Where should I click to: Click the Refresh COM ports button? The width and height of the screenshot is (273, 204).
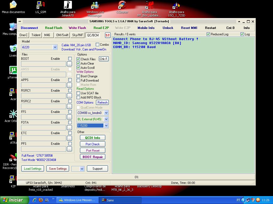[102, 103]
